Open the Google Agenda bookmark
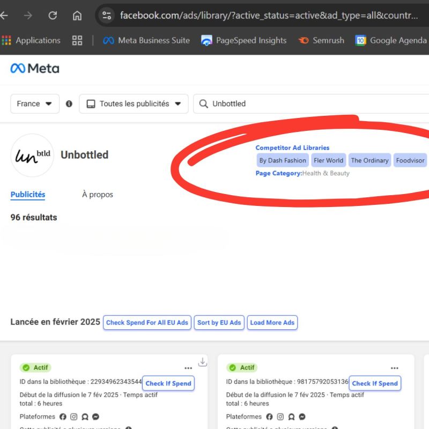429x429 pixels. (x=391, y=41)
